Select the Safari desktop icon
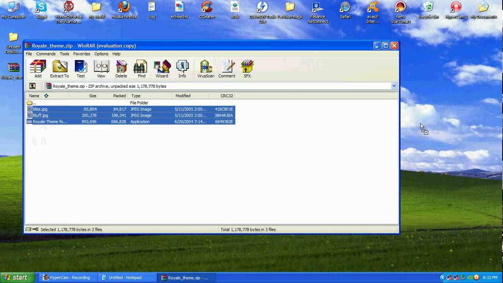 click(x=345, y=10)
